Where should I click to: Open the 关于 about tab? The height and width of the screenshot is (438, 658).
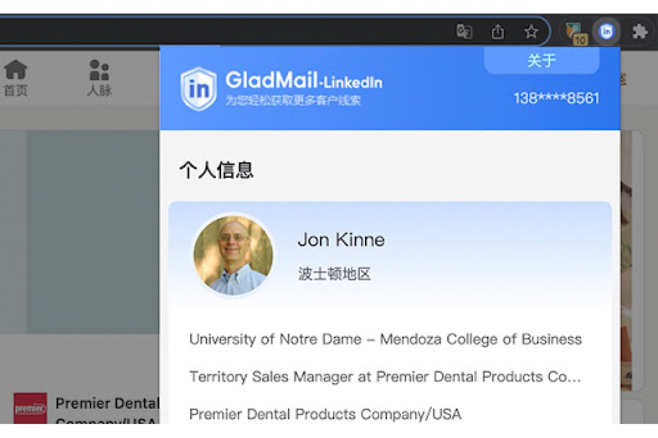pos(542,60)
